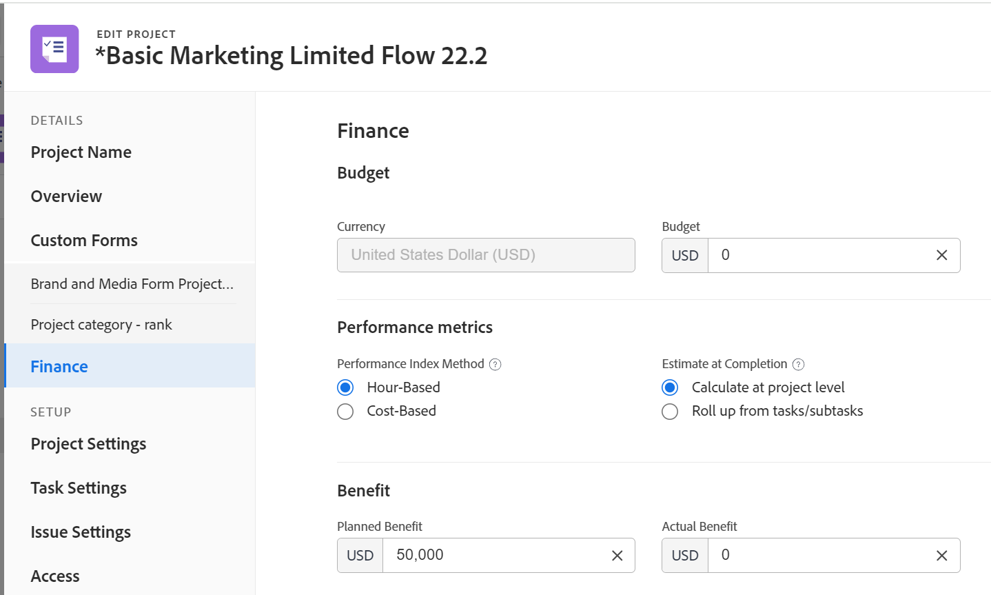Image resolution: width=991 pixels, height=595 pixels.
Task: Open Estimate at Completion help icon
Action: tap(798, 365)
